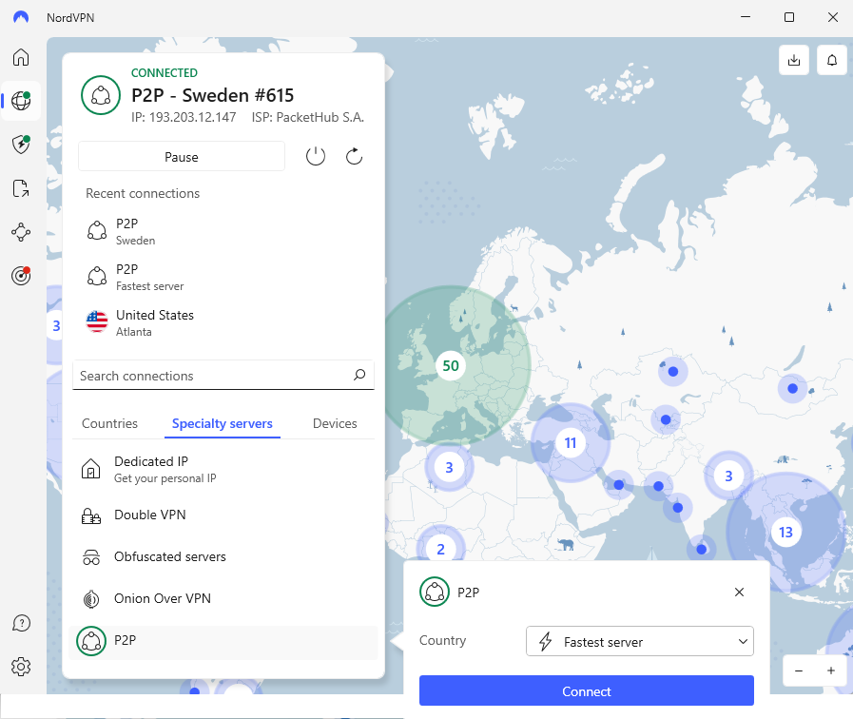Open the VPN globe sidebar icon

(21, 101)
